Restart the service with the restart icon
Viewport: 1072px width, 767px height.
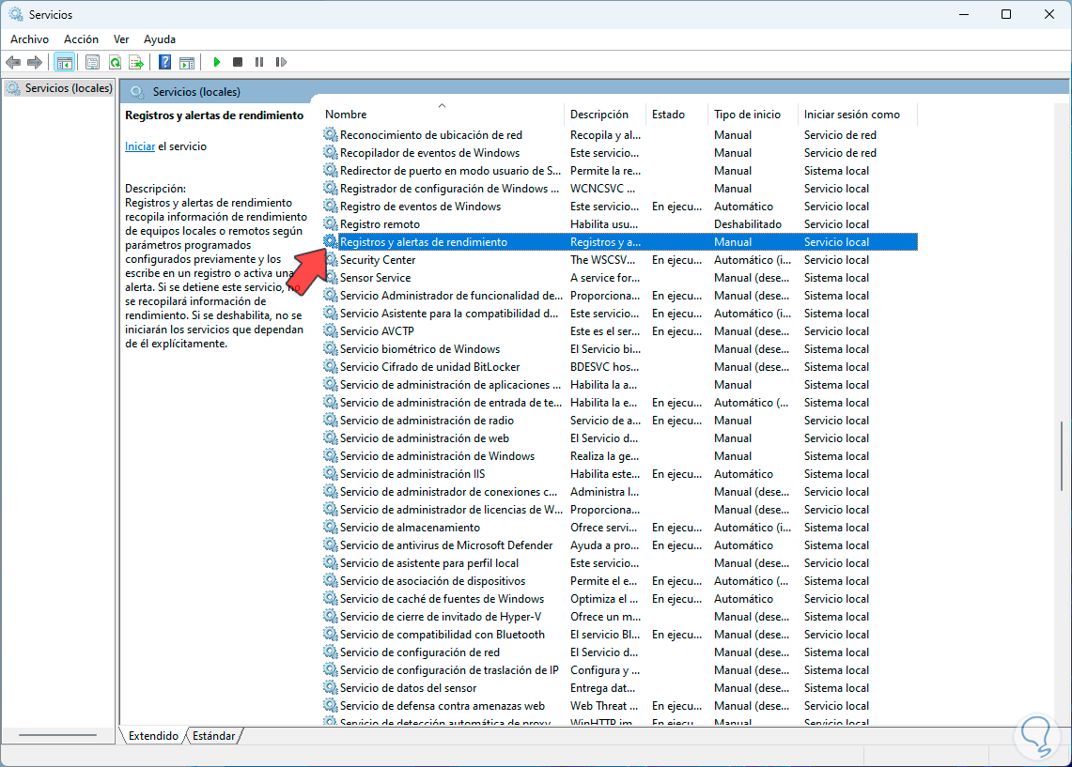tap(281, 62)
